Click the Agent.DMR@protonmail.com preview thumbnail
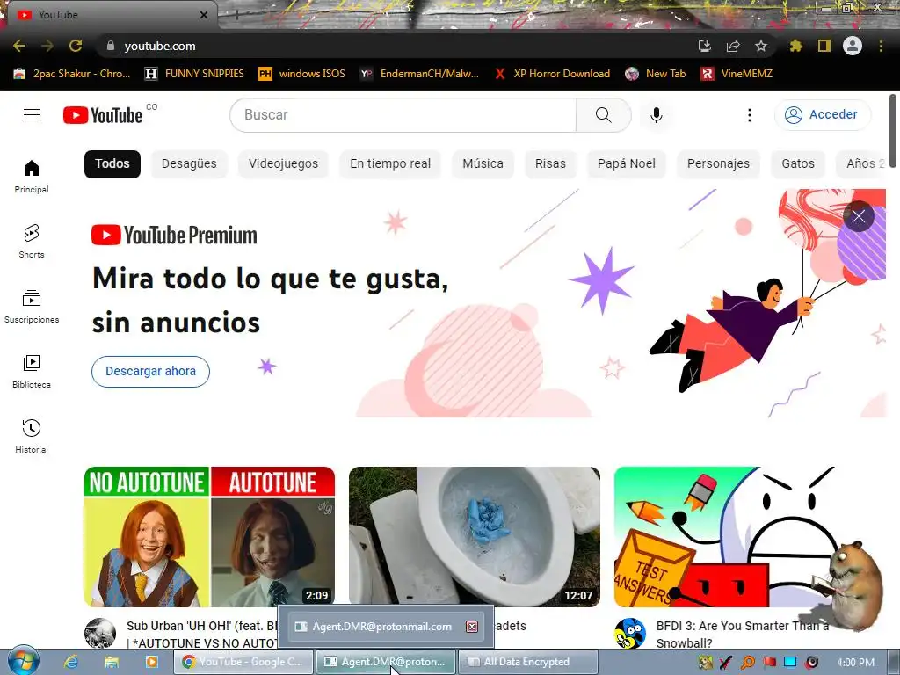 386,626
